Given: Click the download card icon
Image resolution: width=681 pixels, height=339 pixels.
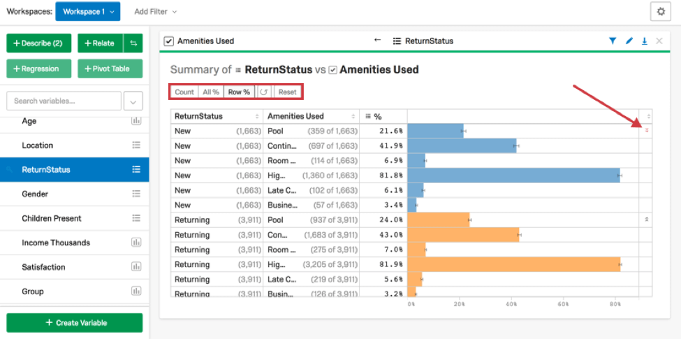Looking at the screenshot, I should tap(644, 41).
